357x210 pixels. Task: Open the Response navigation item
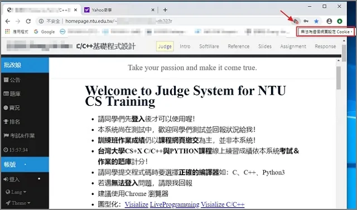point(325,46)
